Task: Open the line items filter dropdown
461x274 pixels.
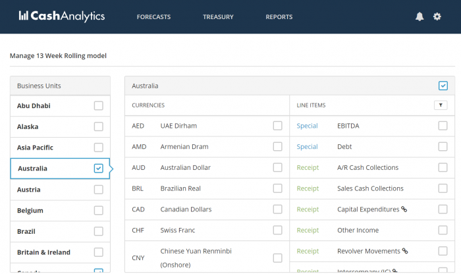Action: 441,105
